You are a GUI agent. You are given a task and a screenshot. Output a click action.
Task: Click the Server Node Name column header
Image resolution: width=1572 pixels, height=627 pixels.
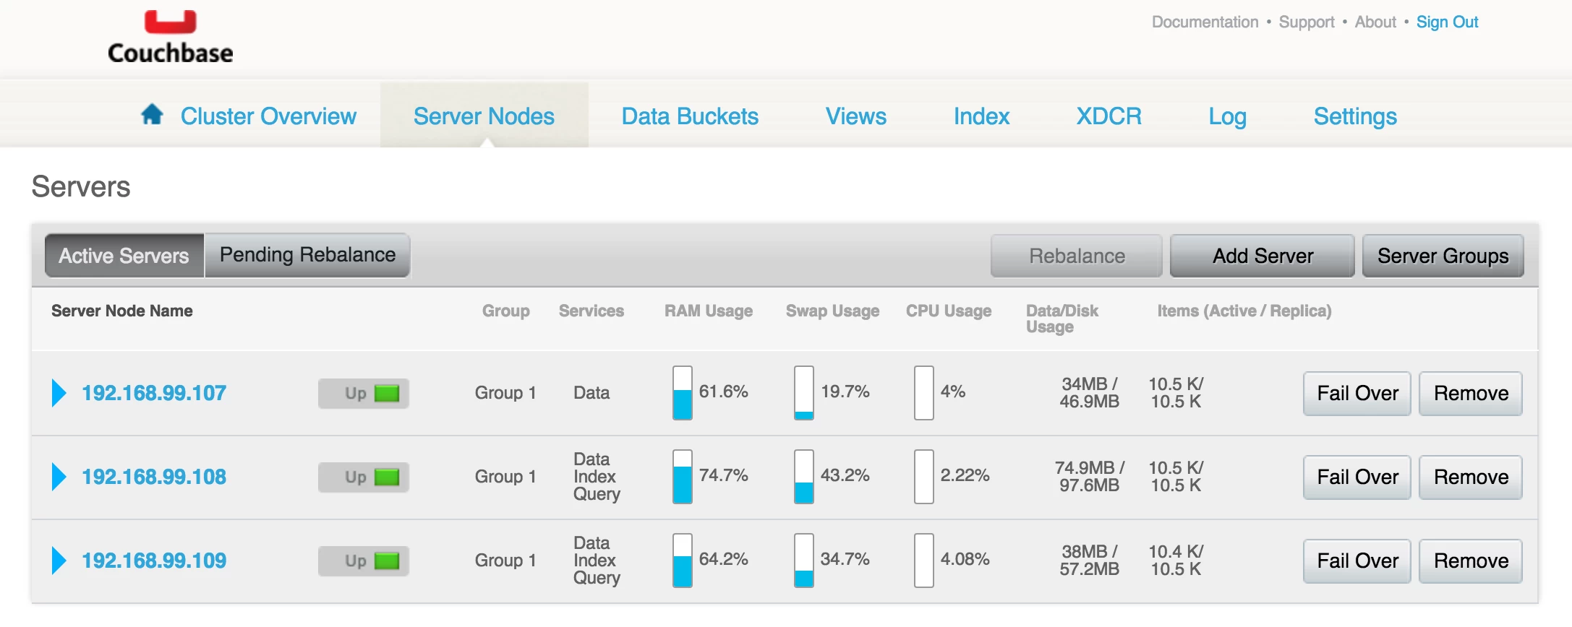tap(122, 311)
